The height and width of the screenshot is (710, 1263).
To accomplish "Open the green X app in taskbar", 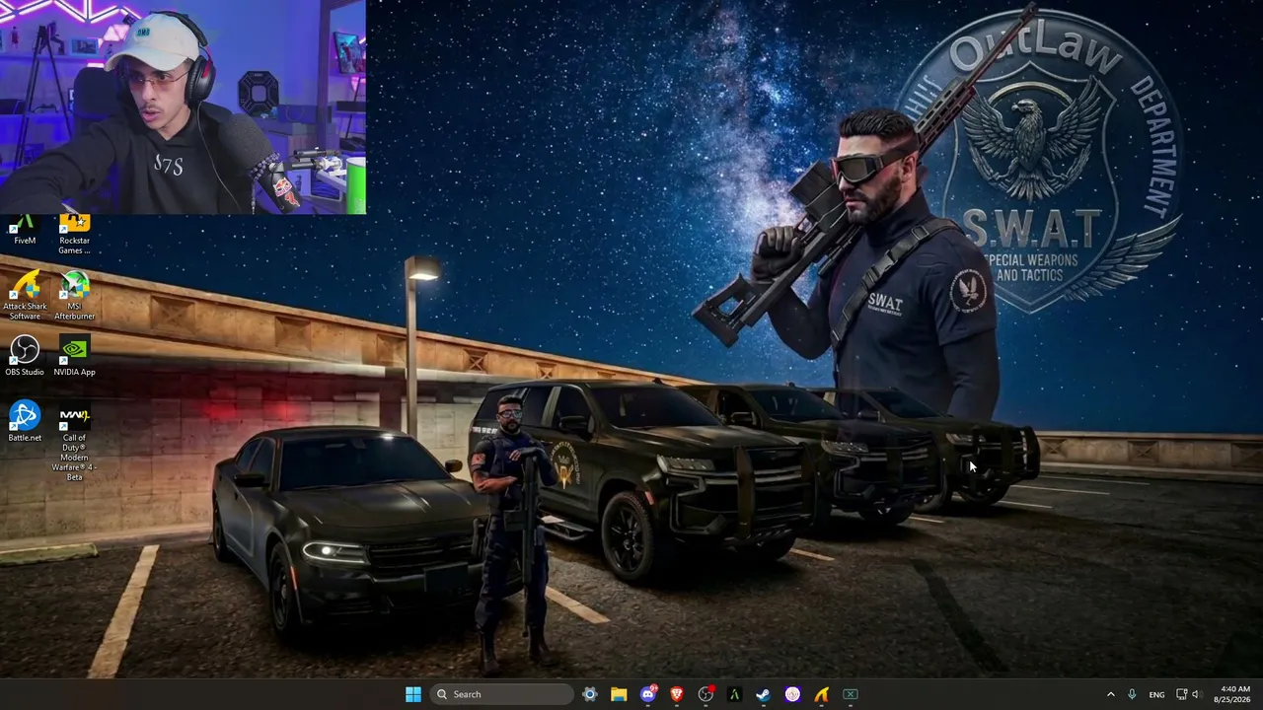I will 851,694.
